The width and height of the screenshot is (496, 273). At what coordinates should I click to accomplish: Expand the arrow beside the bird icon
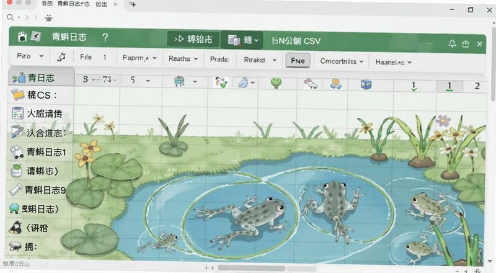click(x=252, y=83)
